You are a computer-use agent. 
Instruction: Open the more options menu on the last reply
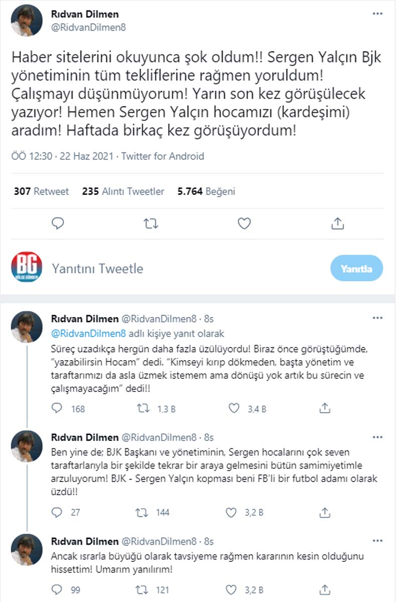pyautogui.click(x=377, y=542)
